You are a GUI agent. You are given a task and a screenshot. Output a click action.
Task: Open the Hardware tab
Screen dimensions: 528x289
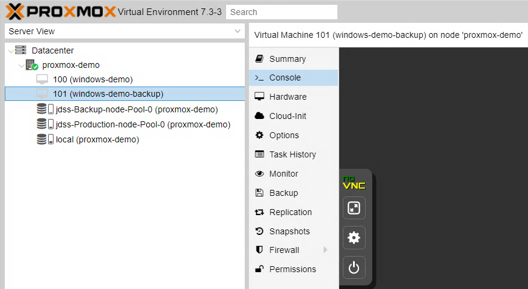point(293,97)
